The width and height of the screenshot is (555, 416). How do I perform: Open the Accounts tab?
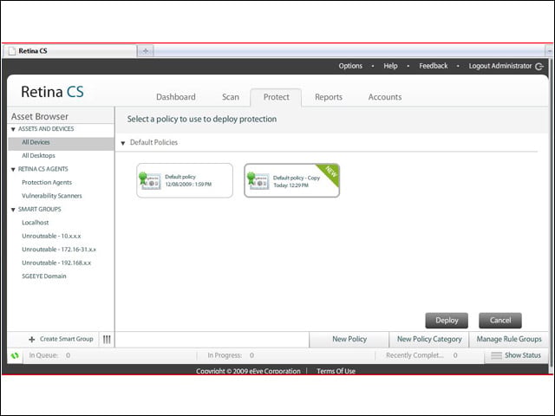385,97
